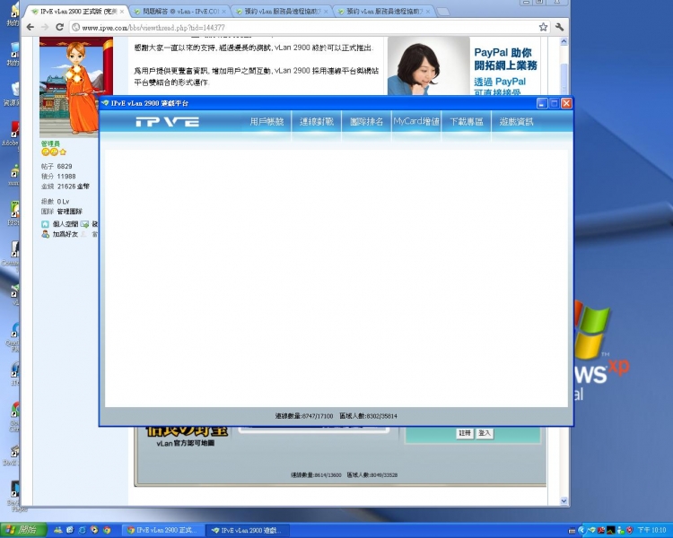Open MyCard增值 section
This screenshot has width=673, height=538.
(x=416, y=121)
